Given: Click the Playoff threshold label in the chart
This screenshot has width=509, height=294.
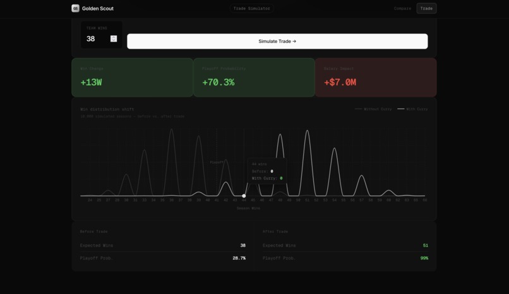Looking at the screenshot, I should [x=217, y=162].
